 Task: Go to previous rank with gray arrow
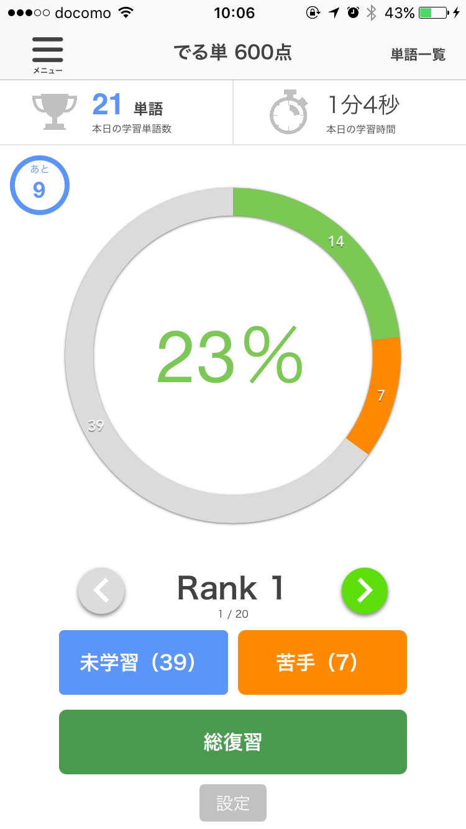point(101,590)
